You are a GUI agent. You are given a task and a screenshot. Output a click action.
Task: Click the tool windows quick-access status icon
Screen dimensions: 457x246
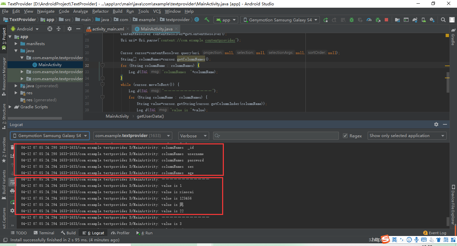5,240
